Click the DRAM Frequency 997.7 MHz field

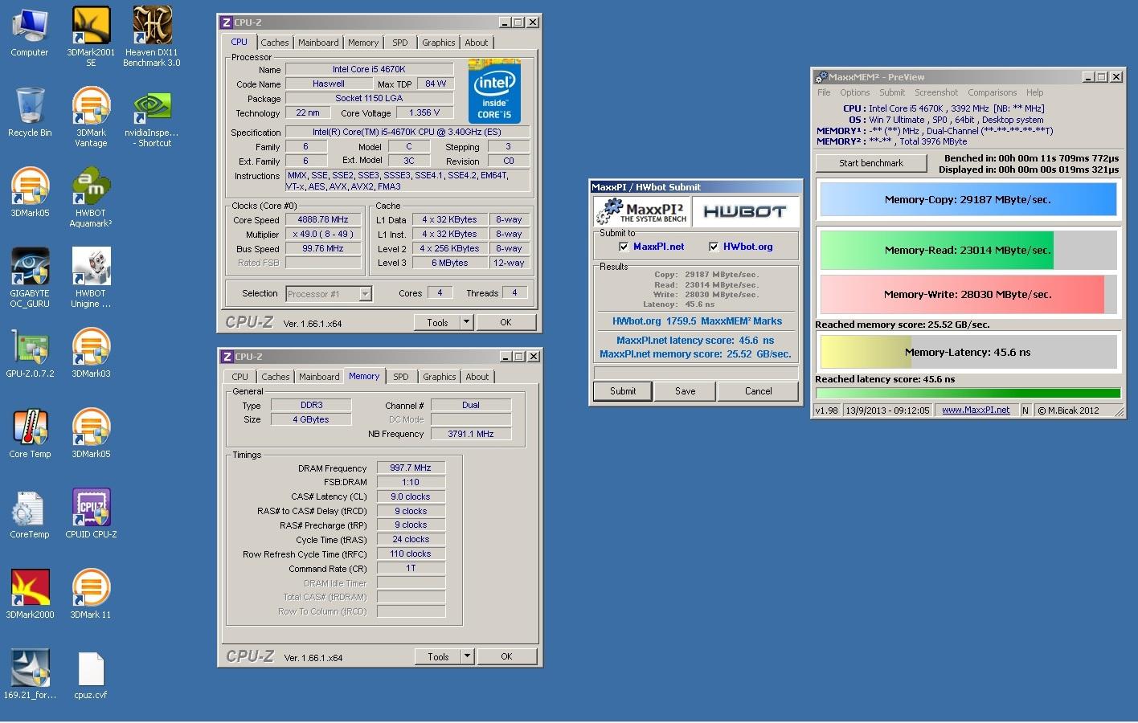click(x=411, y=468)
